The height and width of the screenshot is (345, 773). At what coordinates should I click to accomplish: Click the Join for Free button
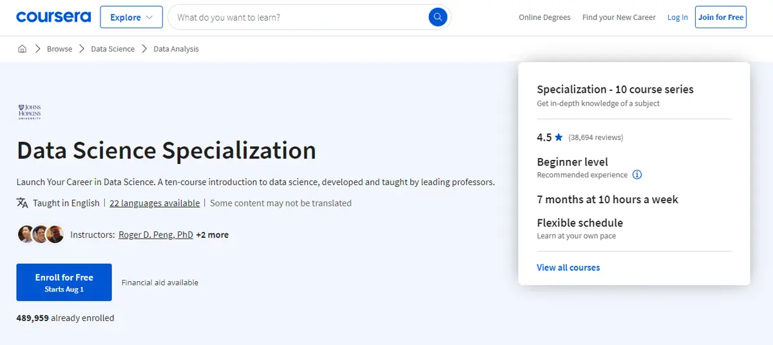pos(721,17)
